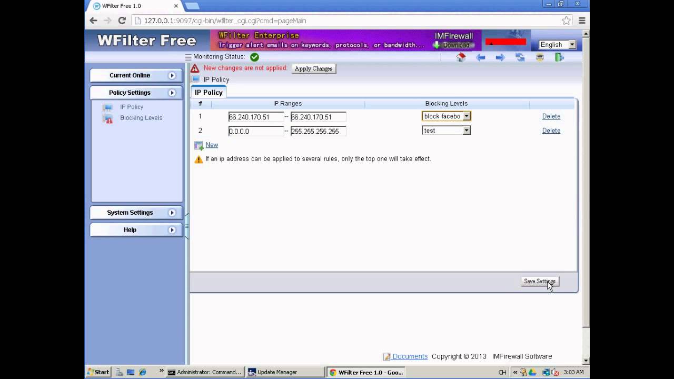Image resolution: width=674 pixels, height=379 pixels.
Task: Add a new IP rule via New link
Action: point(212,145)
